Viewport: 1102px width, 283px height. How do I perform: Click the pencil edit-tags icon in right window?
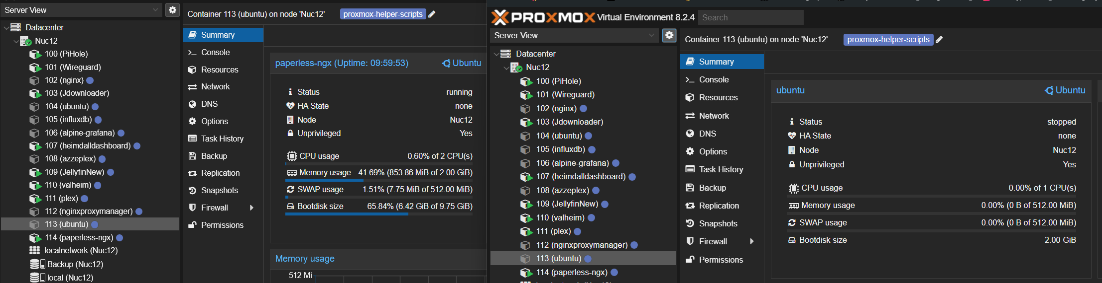[x=939, y=39]
